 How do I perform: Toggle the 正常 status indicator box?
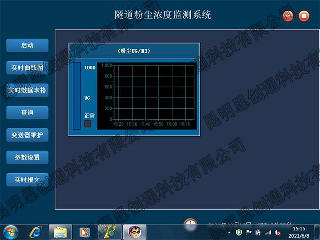(88, 123)
